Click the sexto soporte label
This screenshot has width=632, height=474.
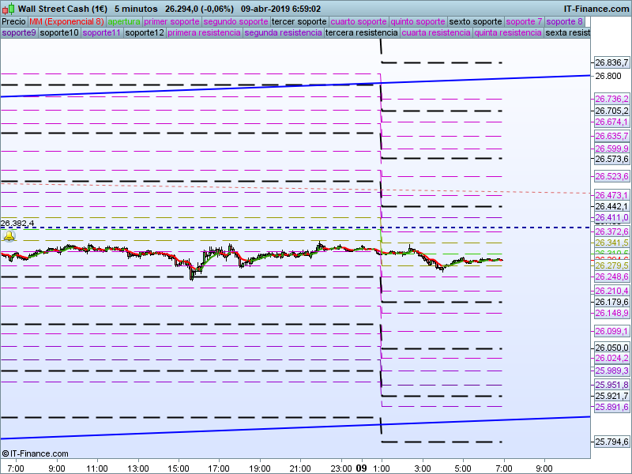(x=476, y=22)
